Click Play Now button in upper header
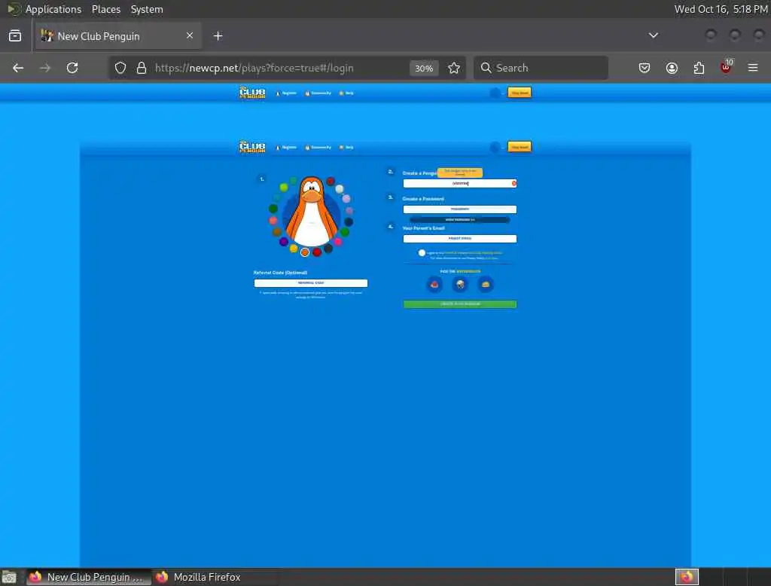Image resolution: width=771 pixels, height=586 pixels. click(x=520, y=93)
